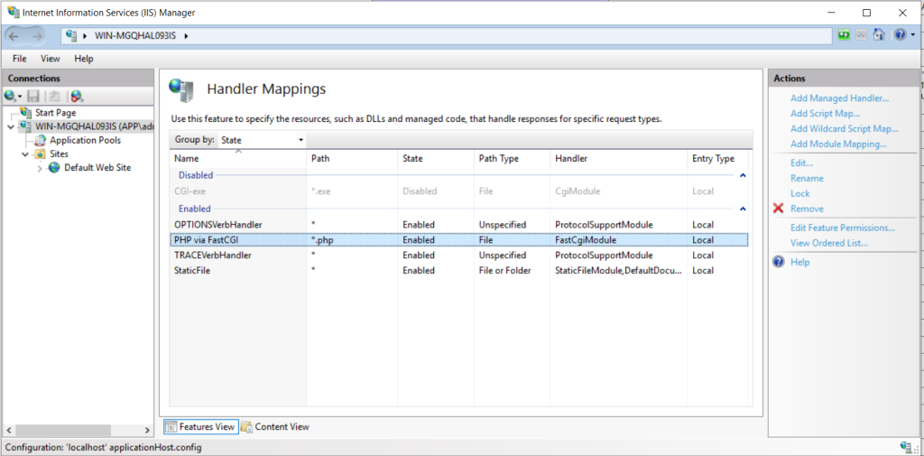The height and width of the screenshot is (456, 924).
Task: Switch to Content View tab
Action: (275, 426)
